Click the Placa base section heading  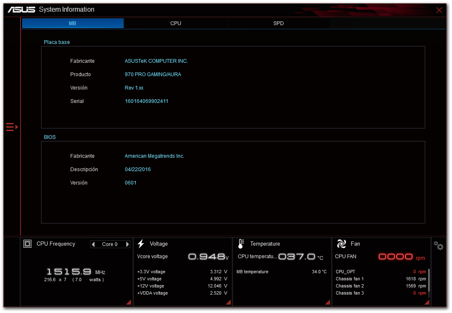pos(57,42)
